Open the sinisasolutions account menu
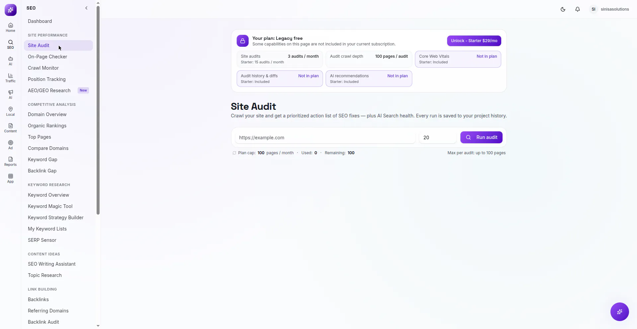 click(x=610, y=9)
